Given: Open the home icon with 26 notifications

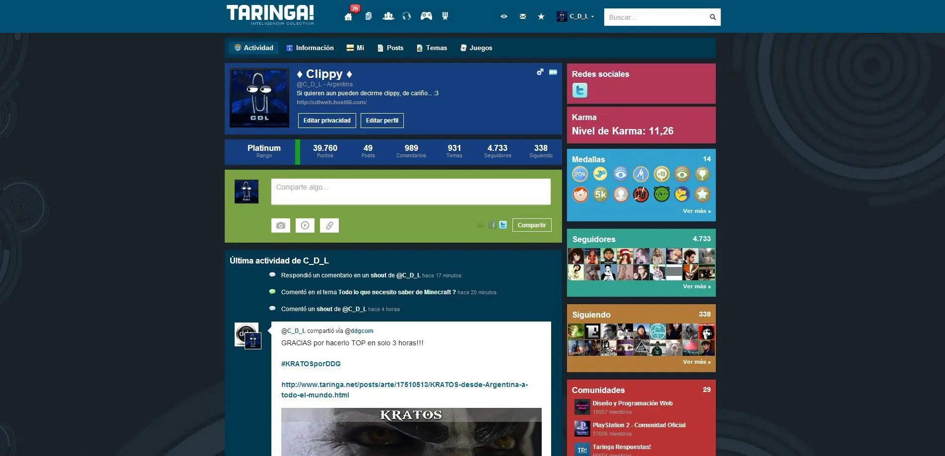Looking at the screenshot, I should point(348,16).
